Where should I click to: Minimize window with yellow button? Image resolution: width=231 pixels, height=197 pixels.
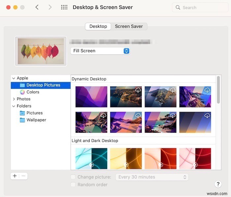pos(15,7)
